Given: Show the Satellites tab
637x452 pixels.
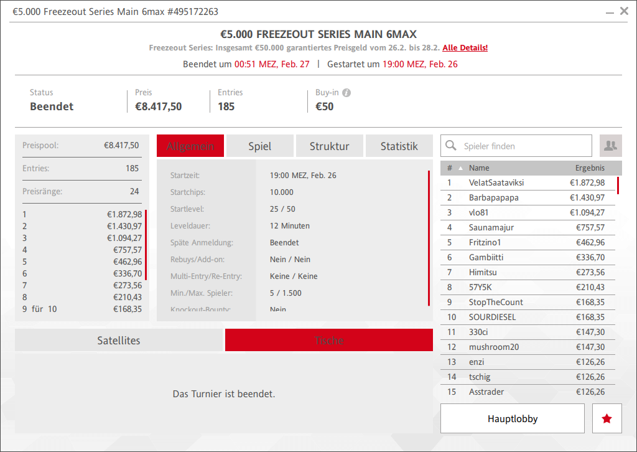Looking at the screenshot, I should (119, 340).
